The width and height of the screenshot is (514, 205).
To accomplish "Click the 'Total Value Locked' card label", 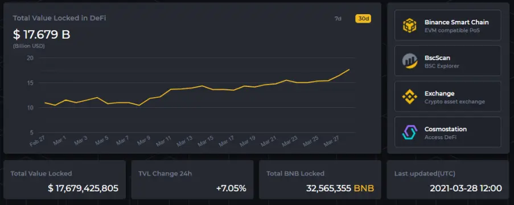I will pos(41,174).
